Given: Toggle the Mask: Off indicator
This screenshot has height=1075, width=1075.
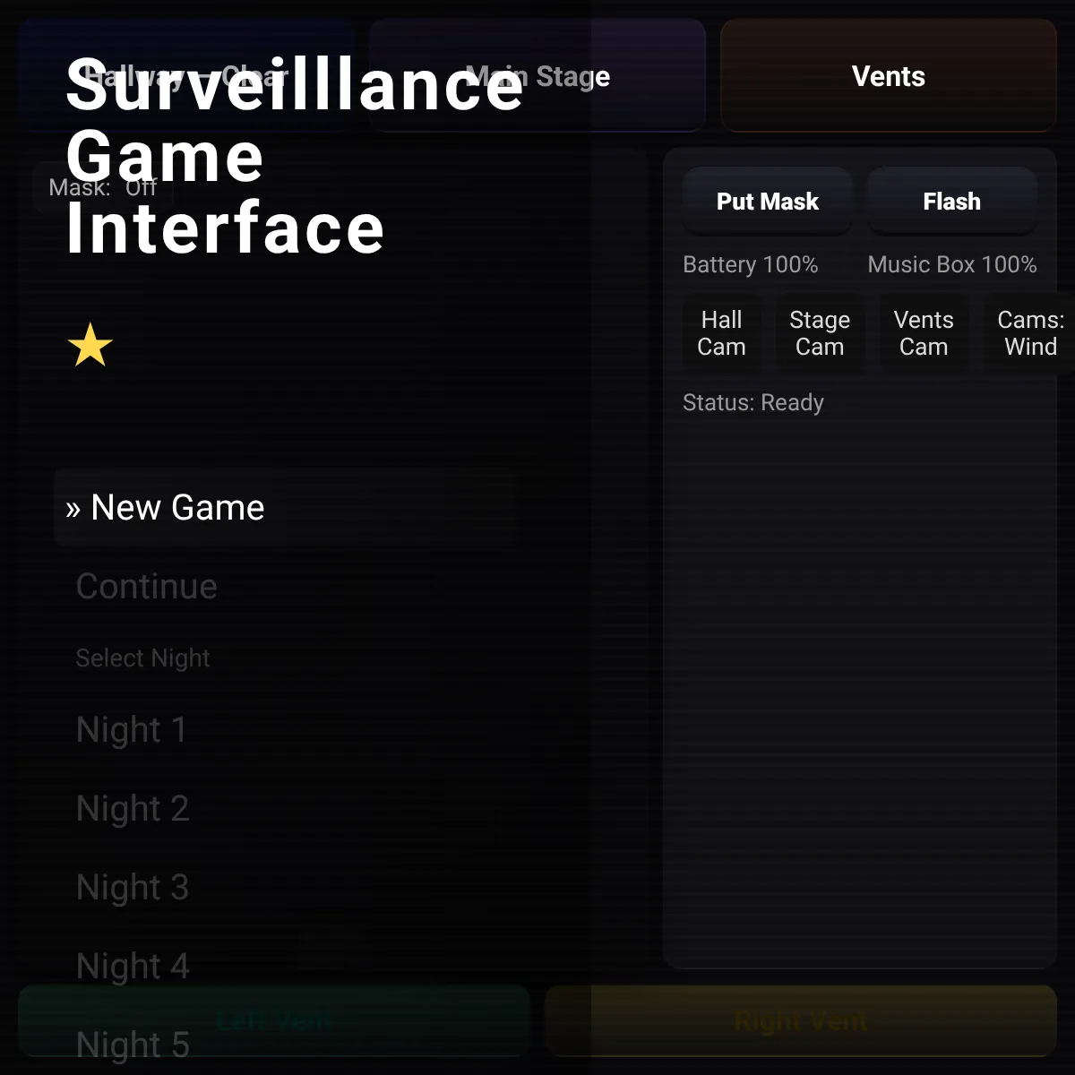Looking at the screenshot, I should (x=103, y=187).
